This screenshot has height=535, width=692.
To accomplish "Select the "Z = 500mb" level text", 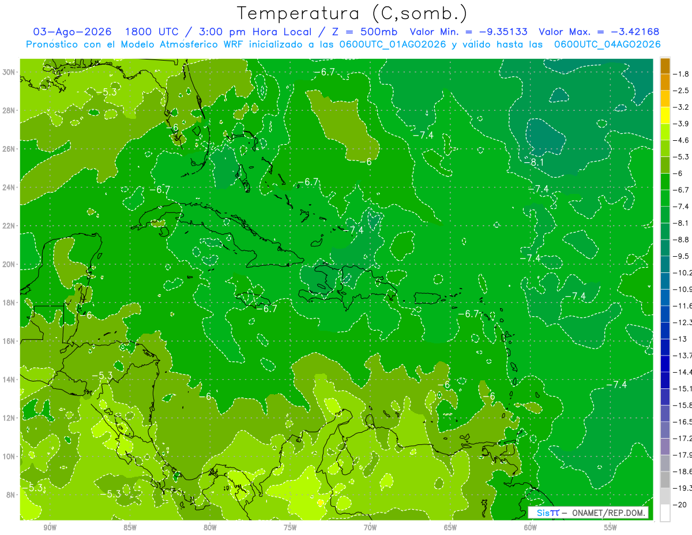I will click(x=363, y=32).
